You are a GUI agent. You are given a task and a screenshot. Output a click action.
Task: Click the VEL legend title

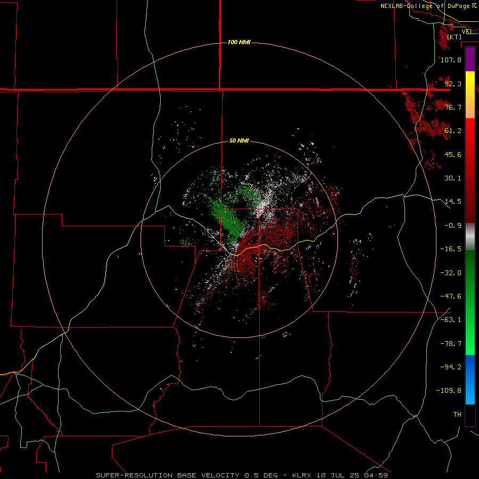[467, 32]
